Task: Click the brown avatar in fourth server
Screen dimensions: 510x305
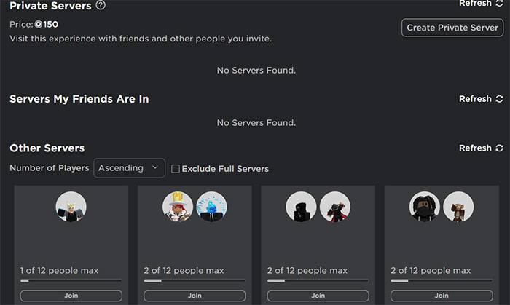Action: [x=459, y=207]
